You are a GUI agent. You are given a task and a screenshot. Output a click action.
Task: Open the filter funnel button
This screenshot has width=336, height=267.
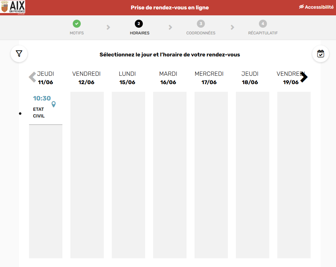[x=19, y=54]
